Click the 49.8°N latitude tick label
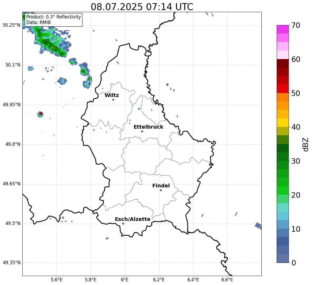 (x=13, y=144)
